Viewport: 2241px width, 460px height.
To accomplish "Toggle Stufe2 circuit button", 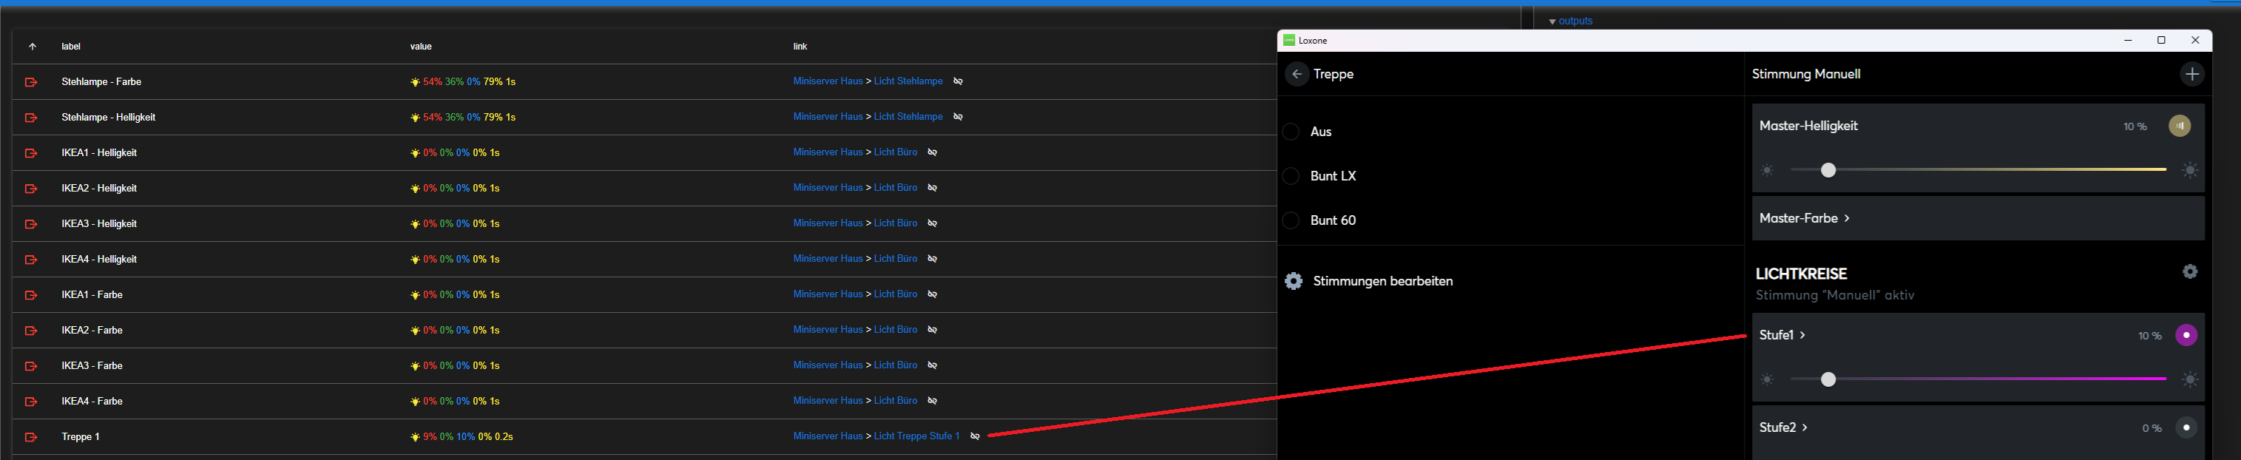I will (2186, 427).
